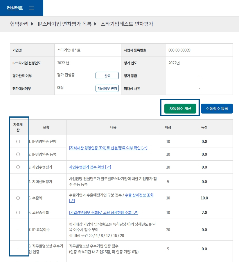This screenshot has width=239, height=262.
Task: Click breadcrumb arrow after IP스타기업 연차평가 목록
Action: pos(95,24)
